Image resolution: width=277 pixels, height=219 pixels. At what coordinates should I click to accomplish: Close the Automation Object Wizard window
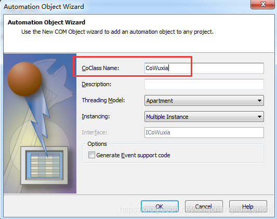click(262, 4)
